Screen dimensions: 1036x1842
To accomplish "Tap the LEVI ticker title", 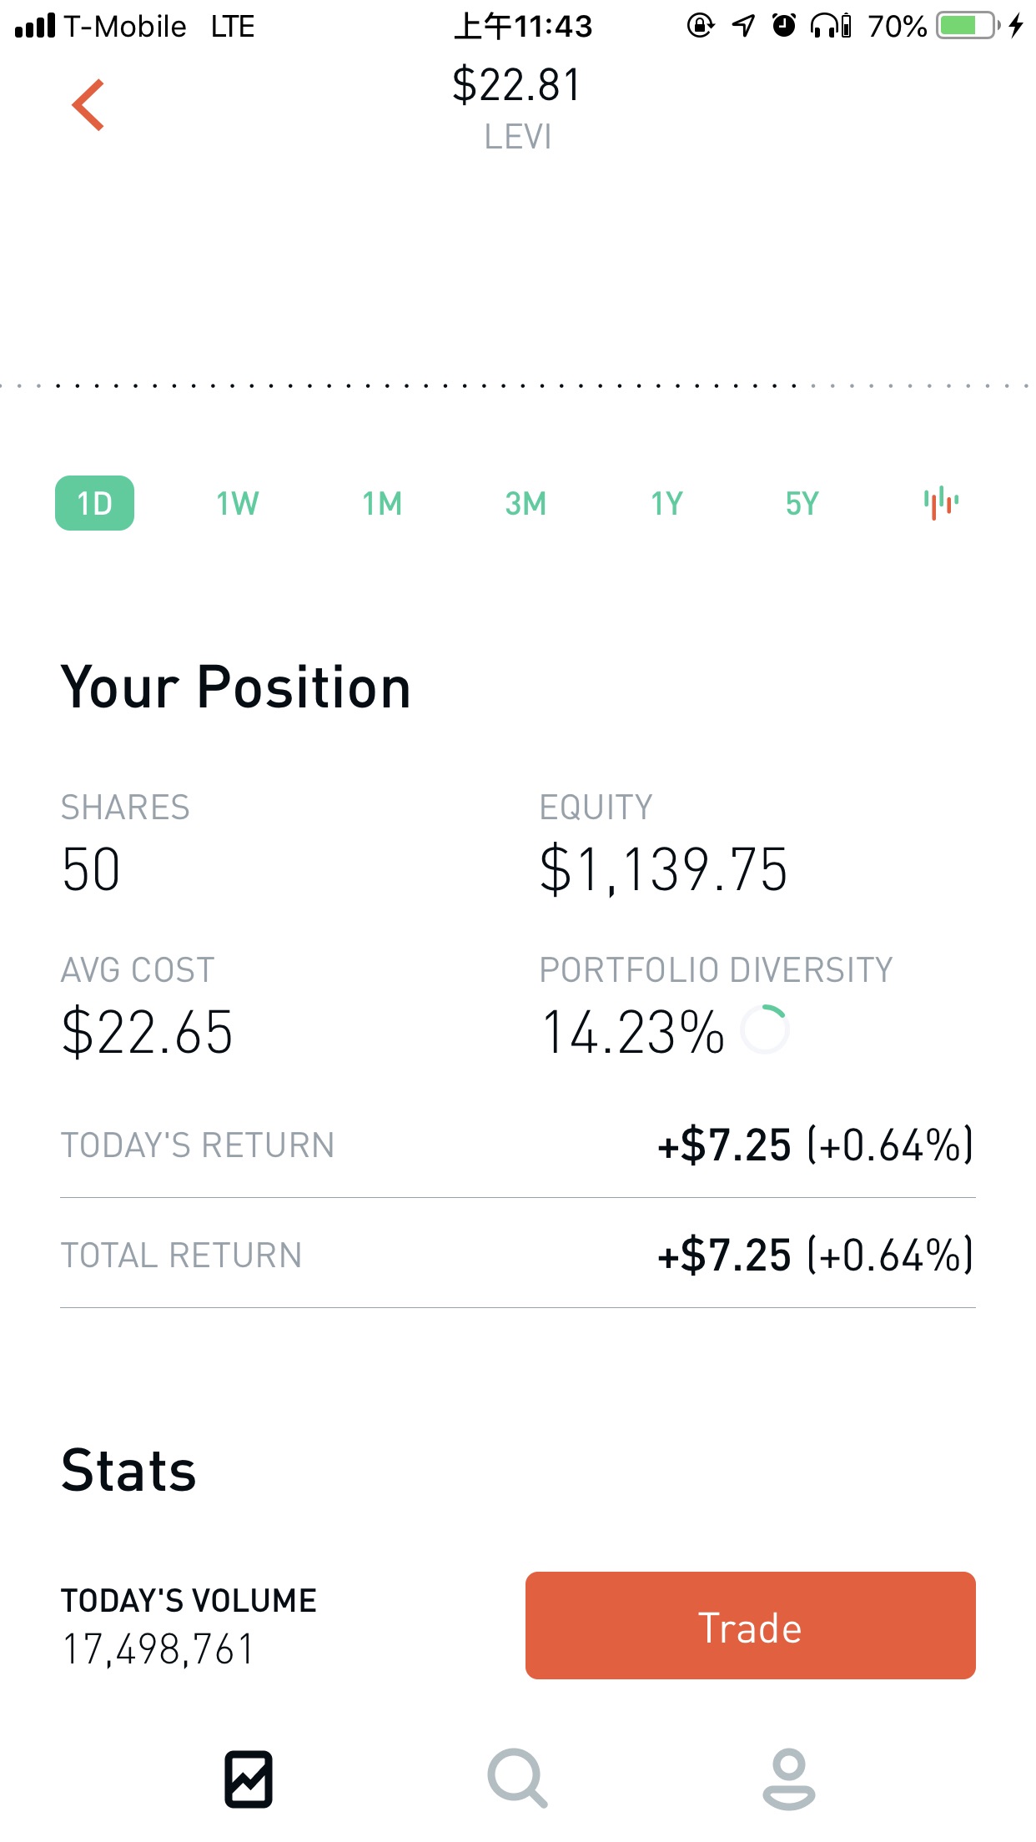I will pos(518,137).
